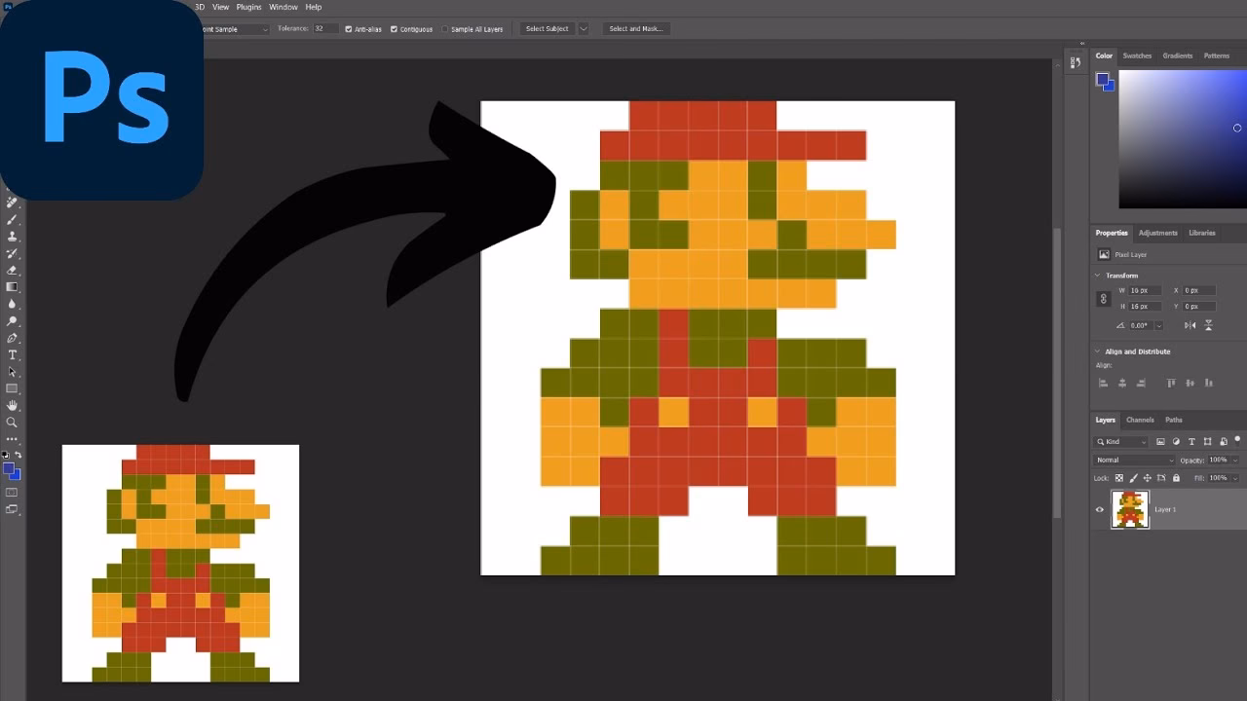Viewport: 1247px width, 701px height.
Task: Select the Zoom tool
Action: point(13,424)
